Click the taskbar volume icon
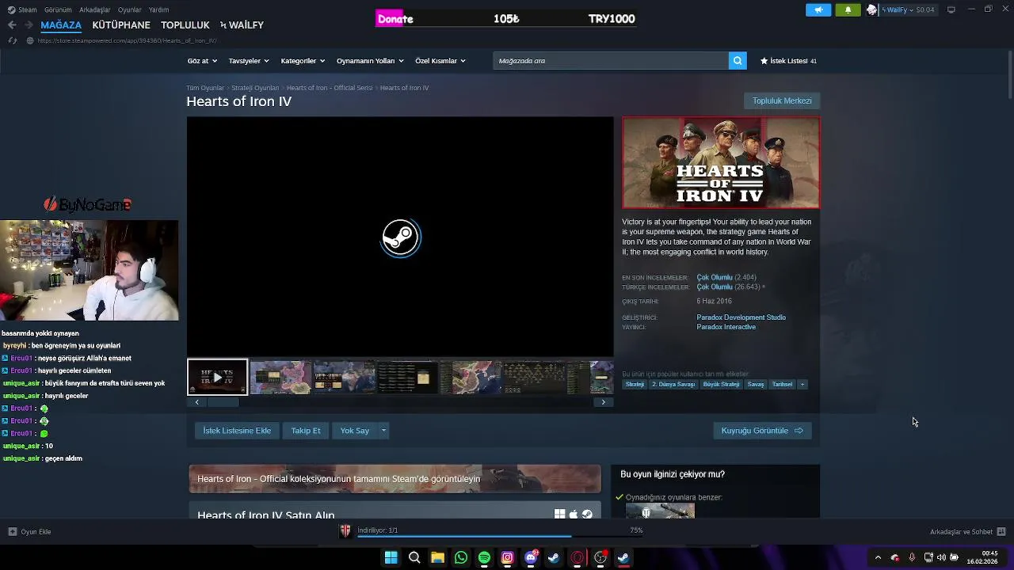 (x=941, y=558)
